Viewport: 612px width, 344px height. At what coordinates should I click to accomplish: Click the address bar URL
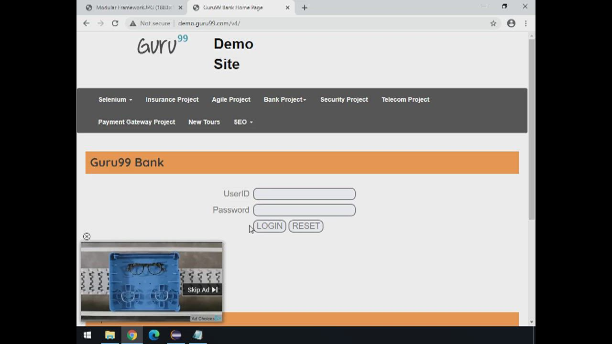pos(209,23)
